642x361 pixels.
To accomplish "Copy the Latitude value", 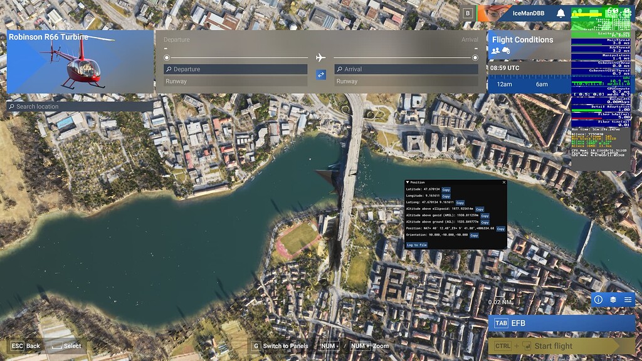I will click(x=446, y=189).
